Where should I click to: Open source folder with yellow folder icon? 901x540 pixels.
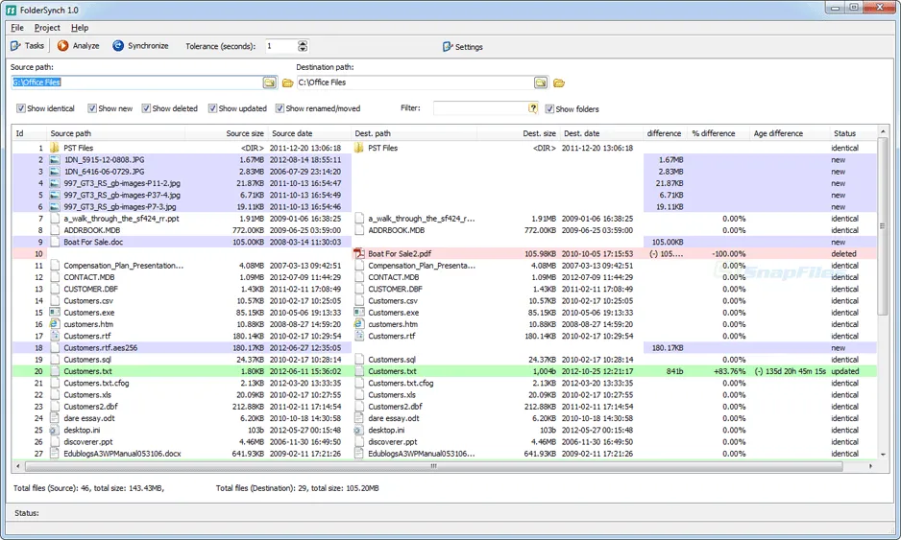click(288, 83)
